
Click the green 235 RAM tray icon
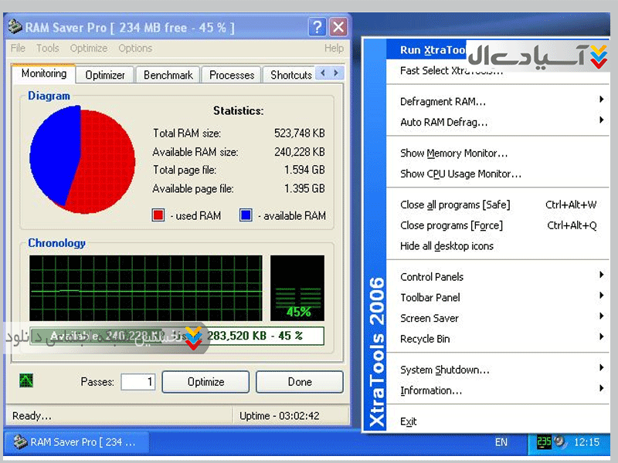[545, 442]
